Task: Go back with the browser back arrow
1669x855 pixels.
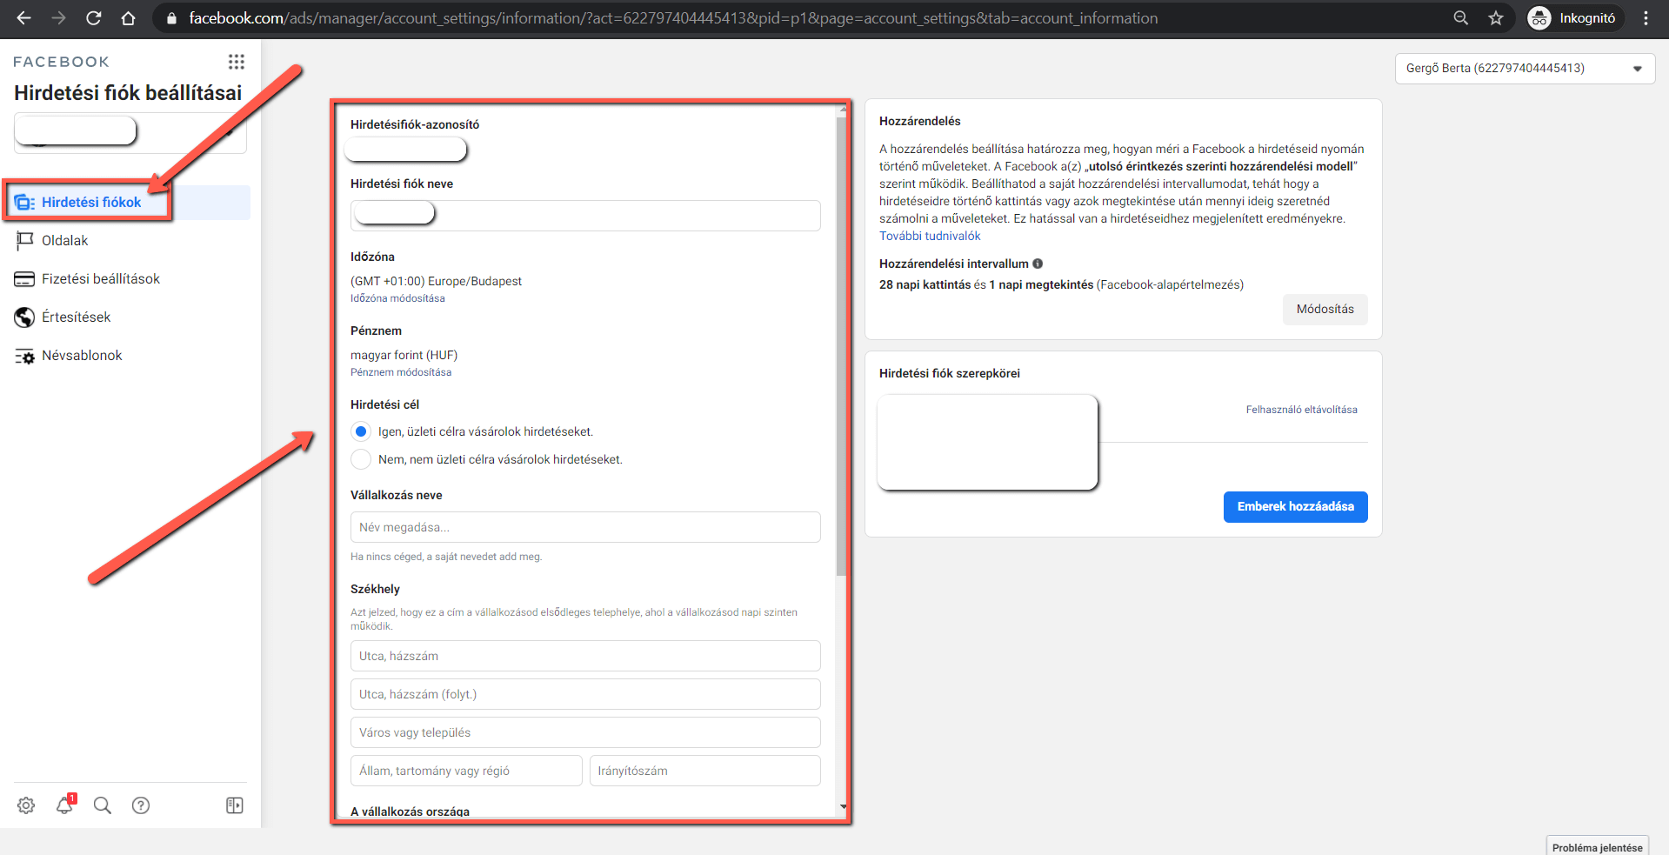Action: (x=23, y=18)
